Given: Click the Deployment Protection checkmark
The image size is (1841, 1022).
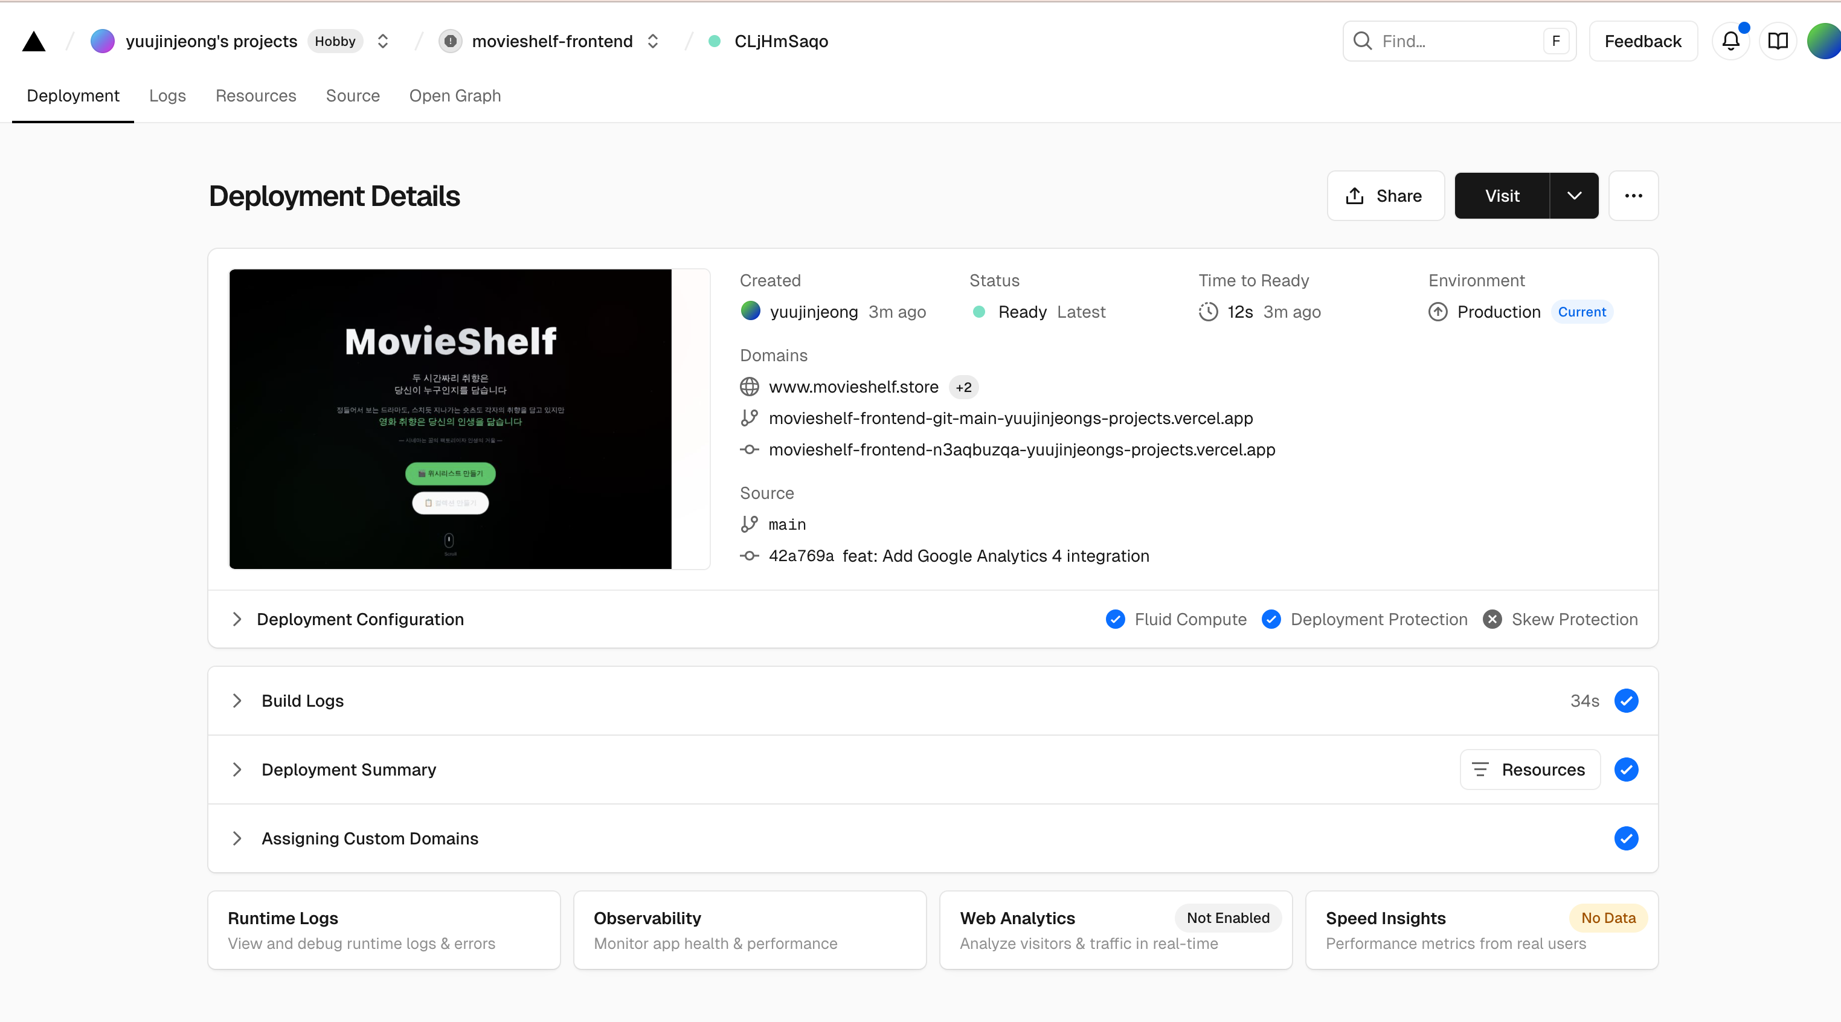Looking at the screenshot, I should coord(1271,619).
